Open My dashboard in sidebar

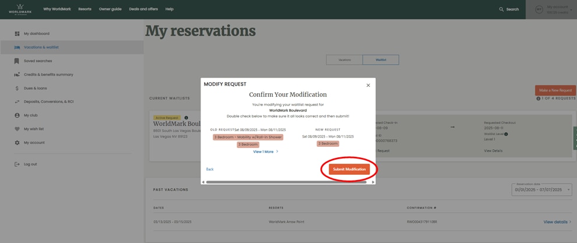37,33
